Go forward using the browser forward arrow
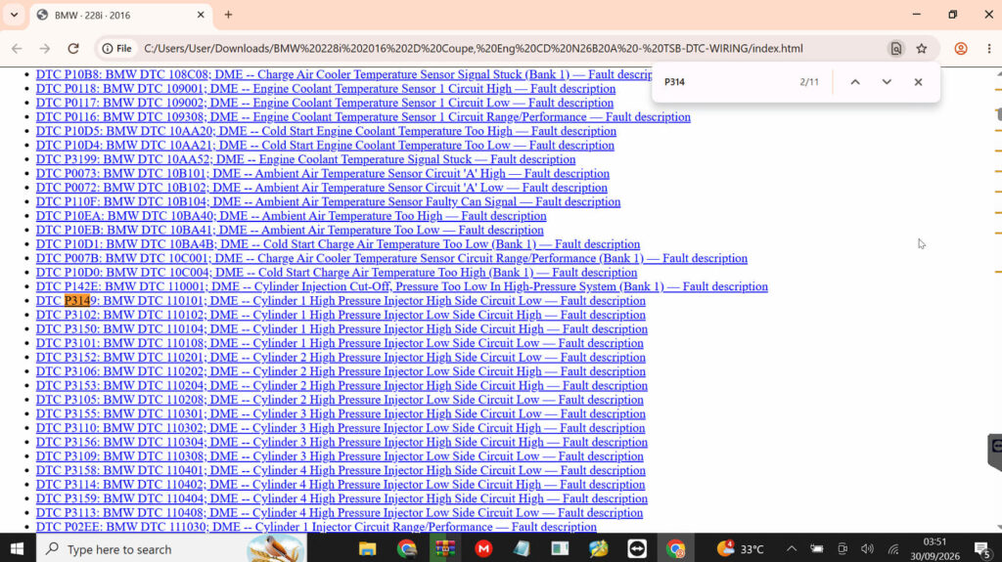The image size is (1002, 562). pos(45,49)
